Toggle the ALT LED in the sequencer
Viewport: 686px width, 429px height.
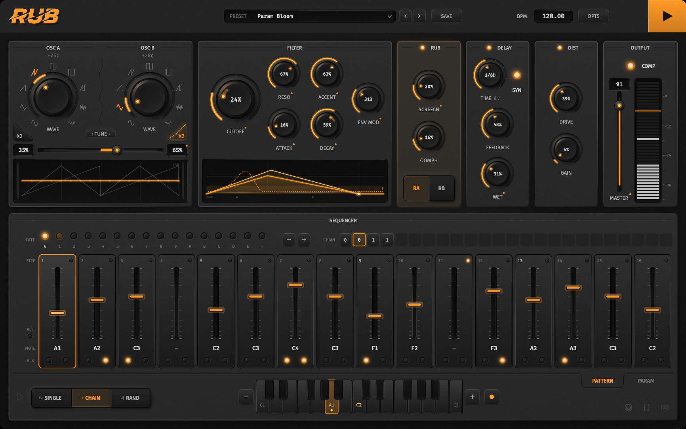30,337
